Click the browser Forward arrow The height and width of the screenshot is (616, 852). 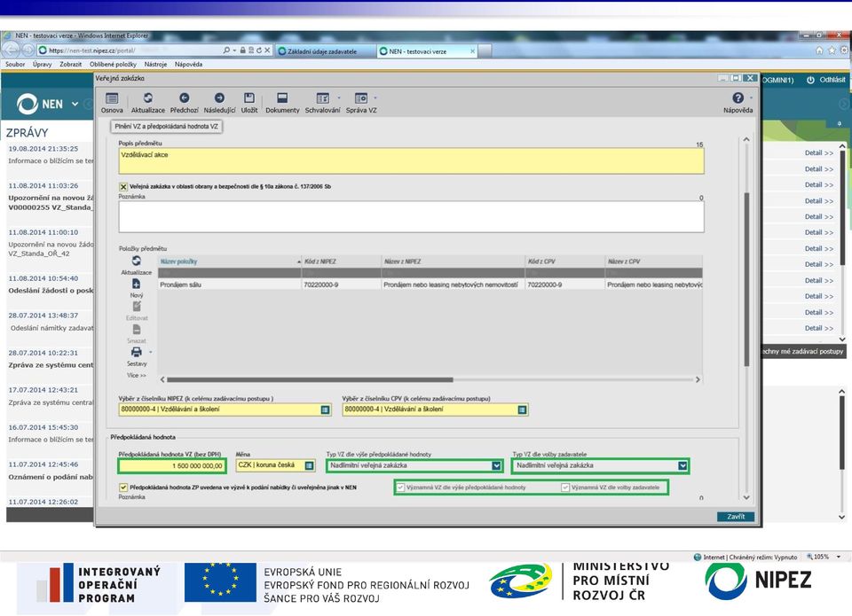28,50
